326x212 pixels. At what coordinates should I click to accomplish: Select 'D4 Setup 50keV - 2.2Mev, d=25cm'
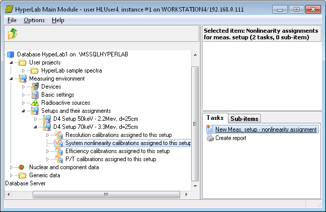[x=96, y=119]
